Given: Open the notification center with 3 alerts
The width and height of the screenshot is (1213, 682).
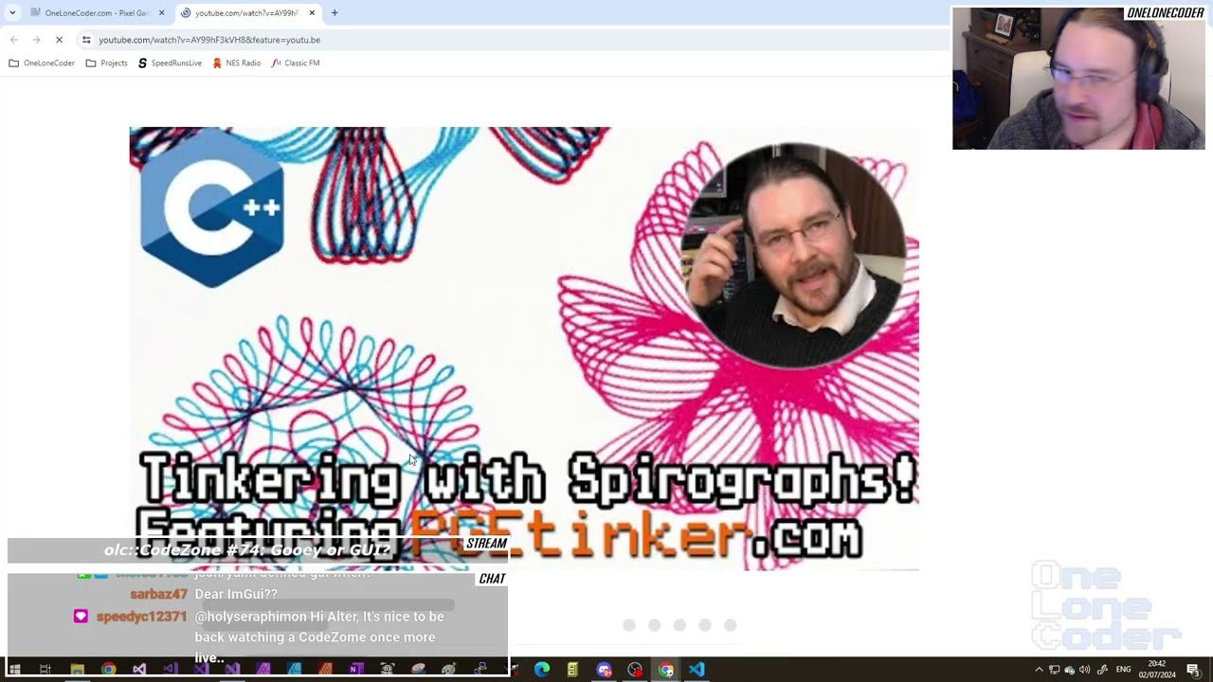Looking at the screenshot, I should 1193,670.
